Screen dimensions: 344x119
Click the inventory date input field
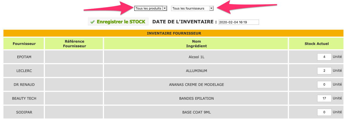pos(239,22)
